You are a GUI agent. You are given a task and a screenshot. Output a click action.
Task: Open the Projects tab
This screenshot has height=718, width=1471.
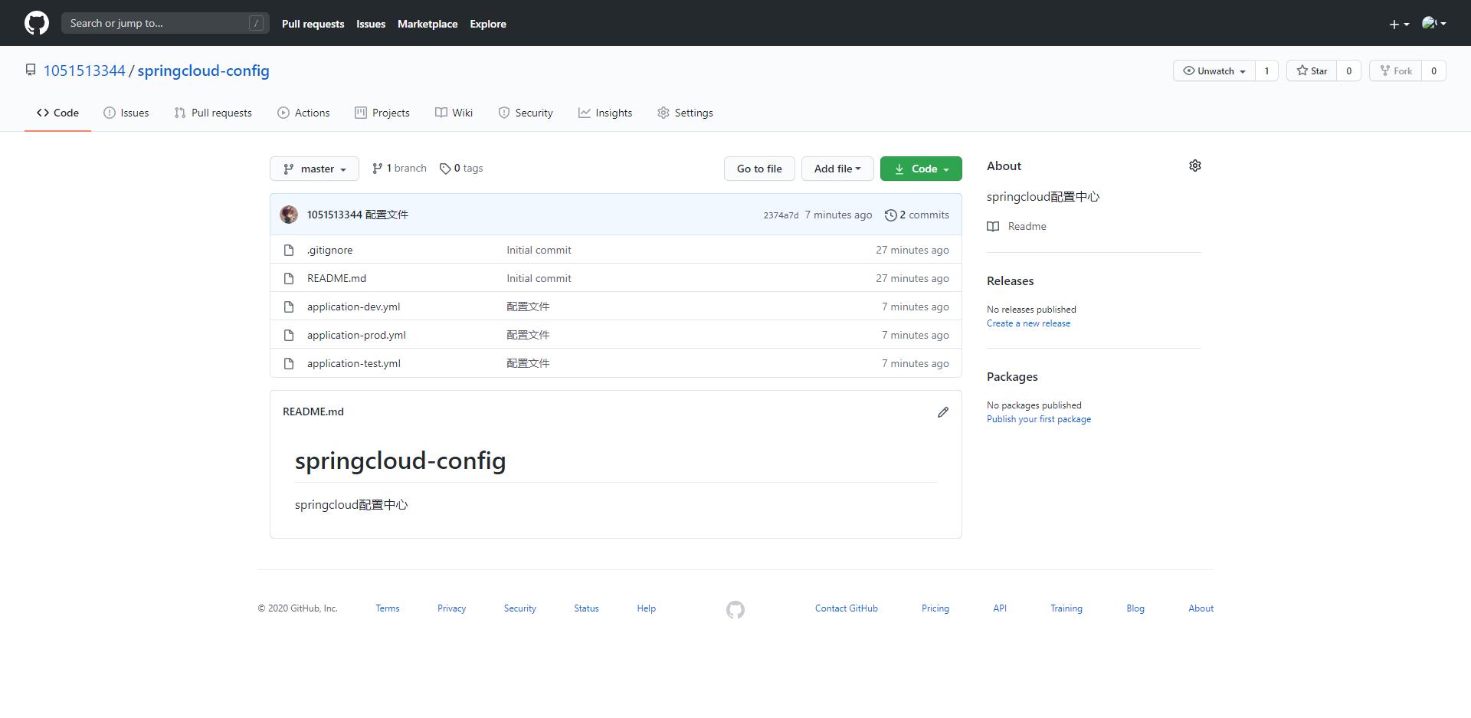(x=382, y=113)
